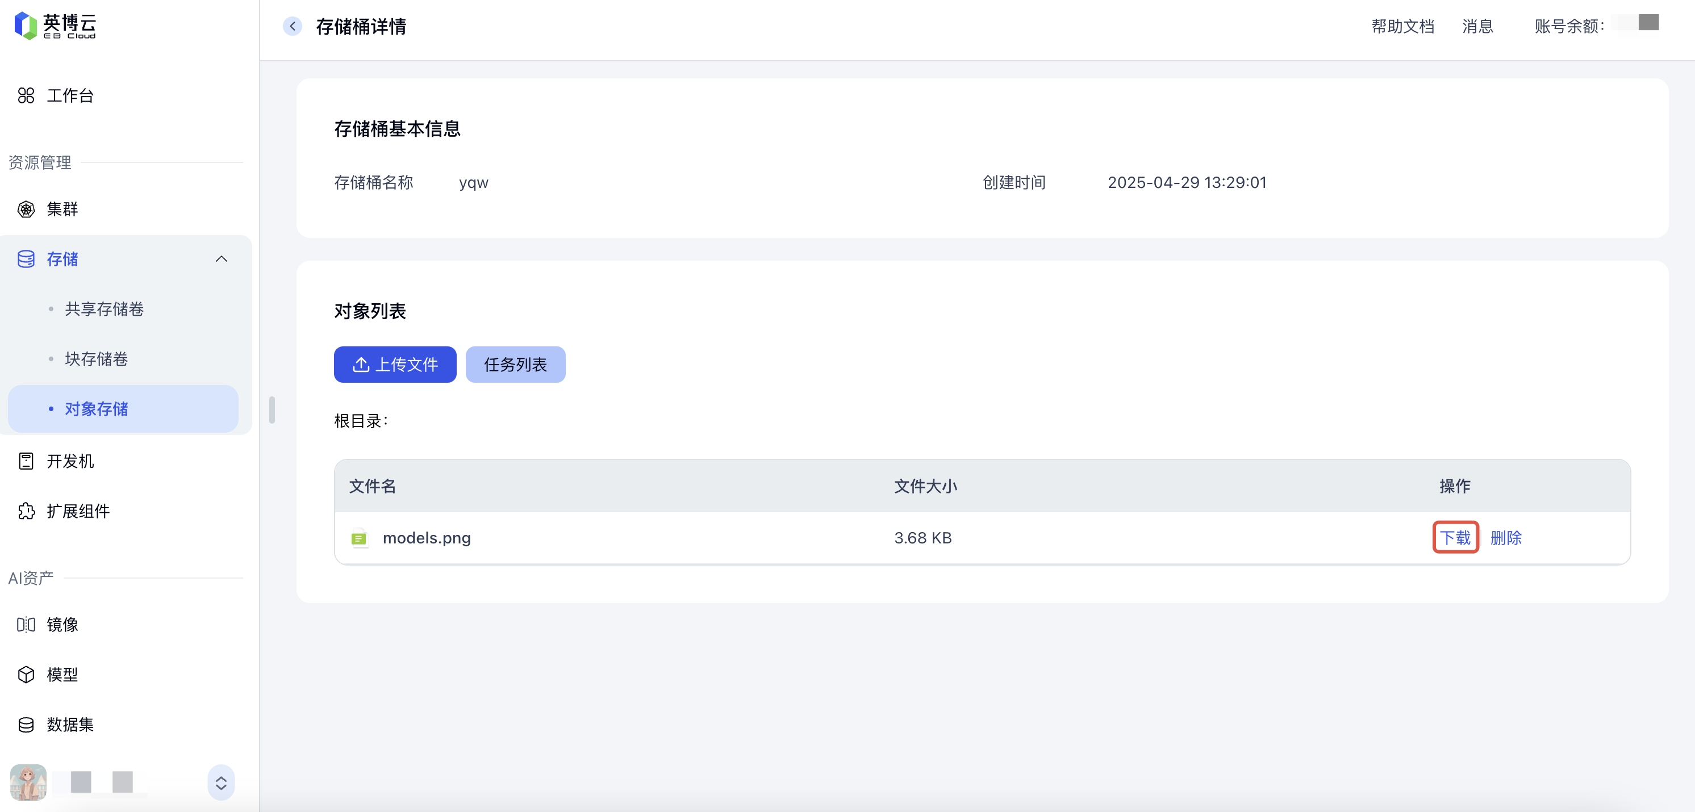The width and height of the screenshot is (1695, 812).
Task: Click the 开发机 sidebar icon
Action: (x=26, y=461)
